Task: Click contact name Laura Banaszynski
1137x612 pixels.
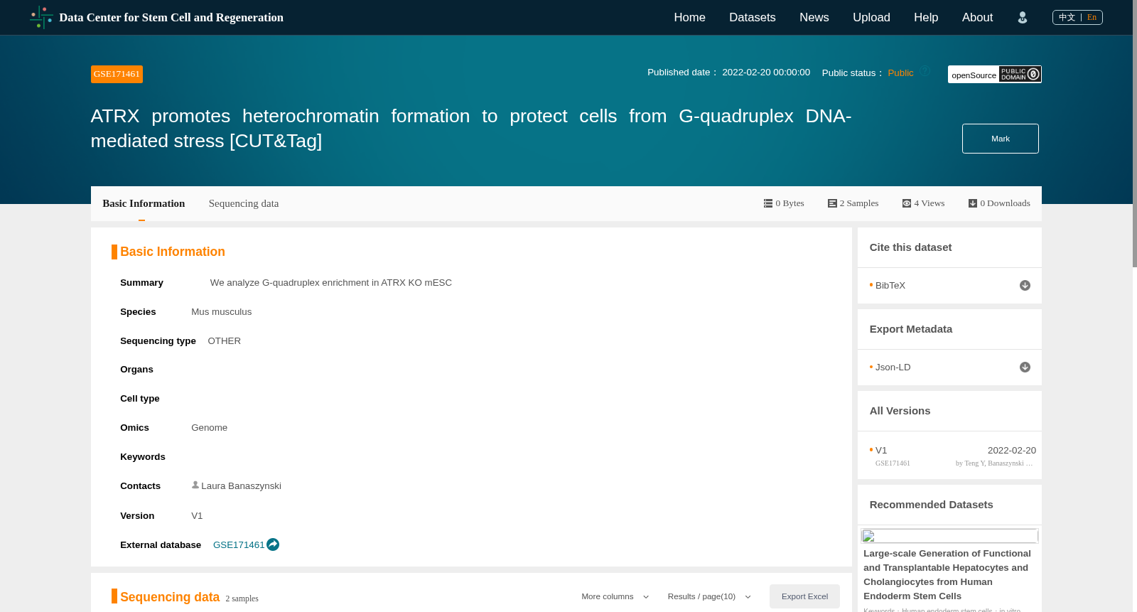Action: 241,486
